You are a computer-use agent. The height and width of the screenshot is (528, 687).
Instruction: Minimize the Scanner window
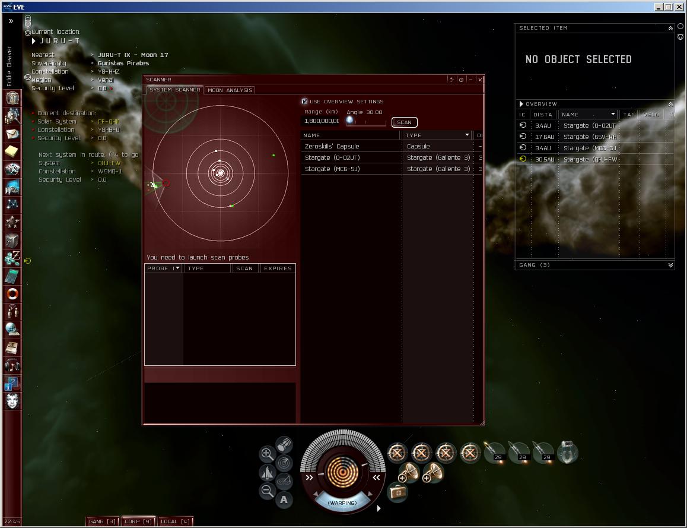470,80
